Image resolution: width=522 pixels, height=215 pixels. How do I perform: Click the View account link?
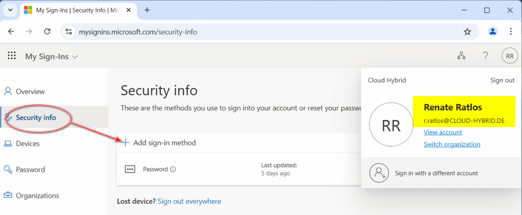pyautogui.click(x=442, y=132)
